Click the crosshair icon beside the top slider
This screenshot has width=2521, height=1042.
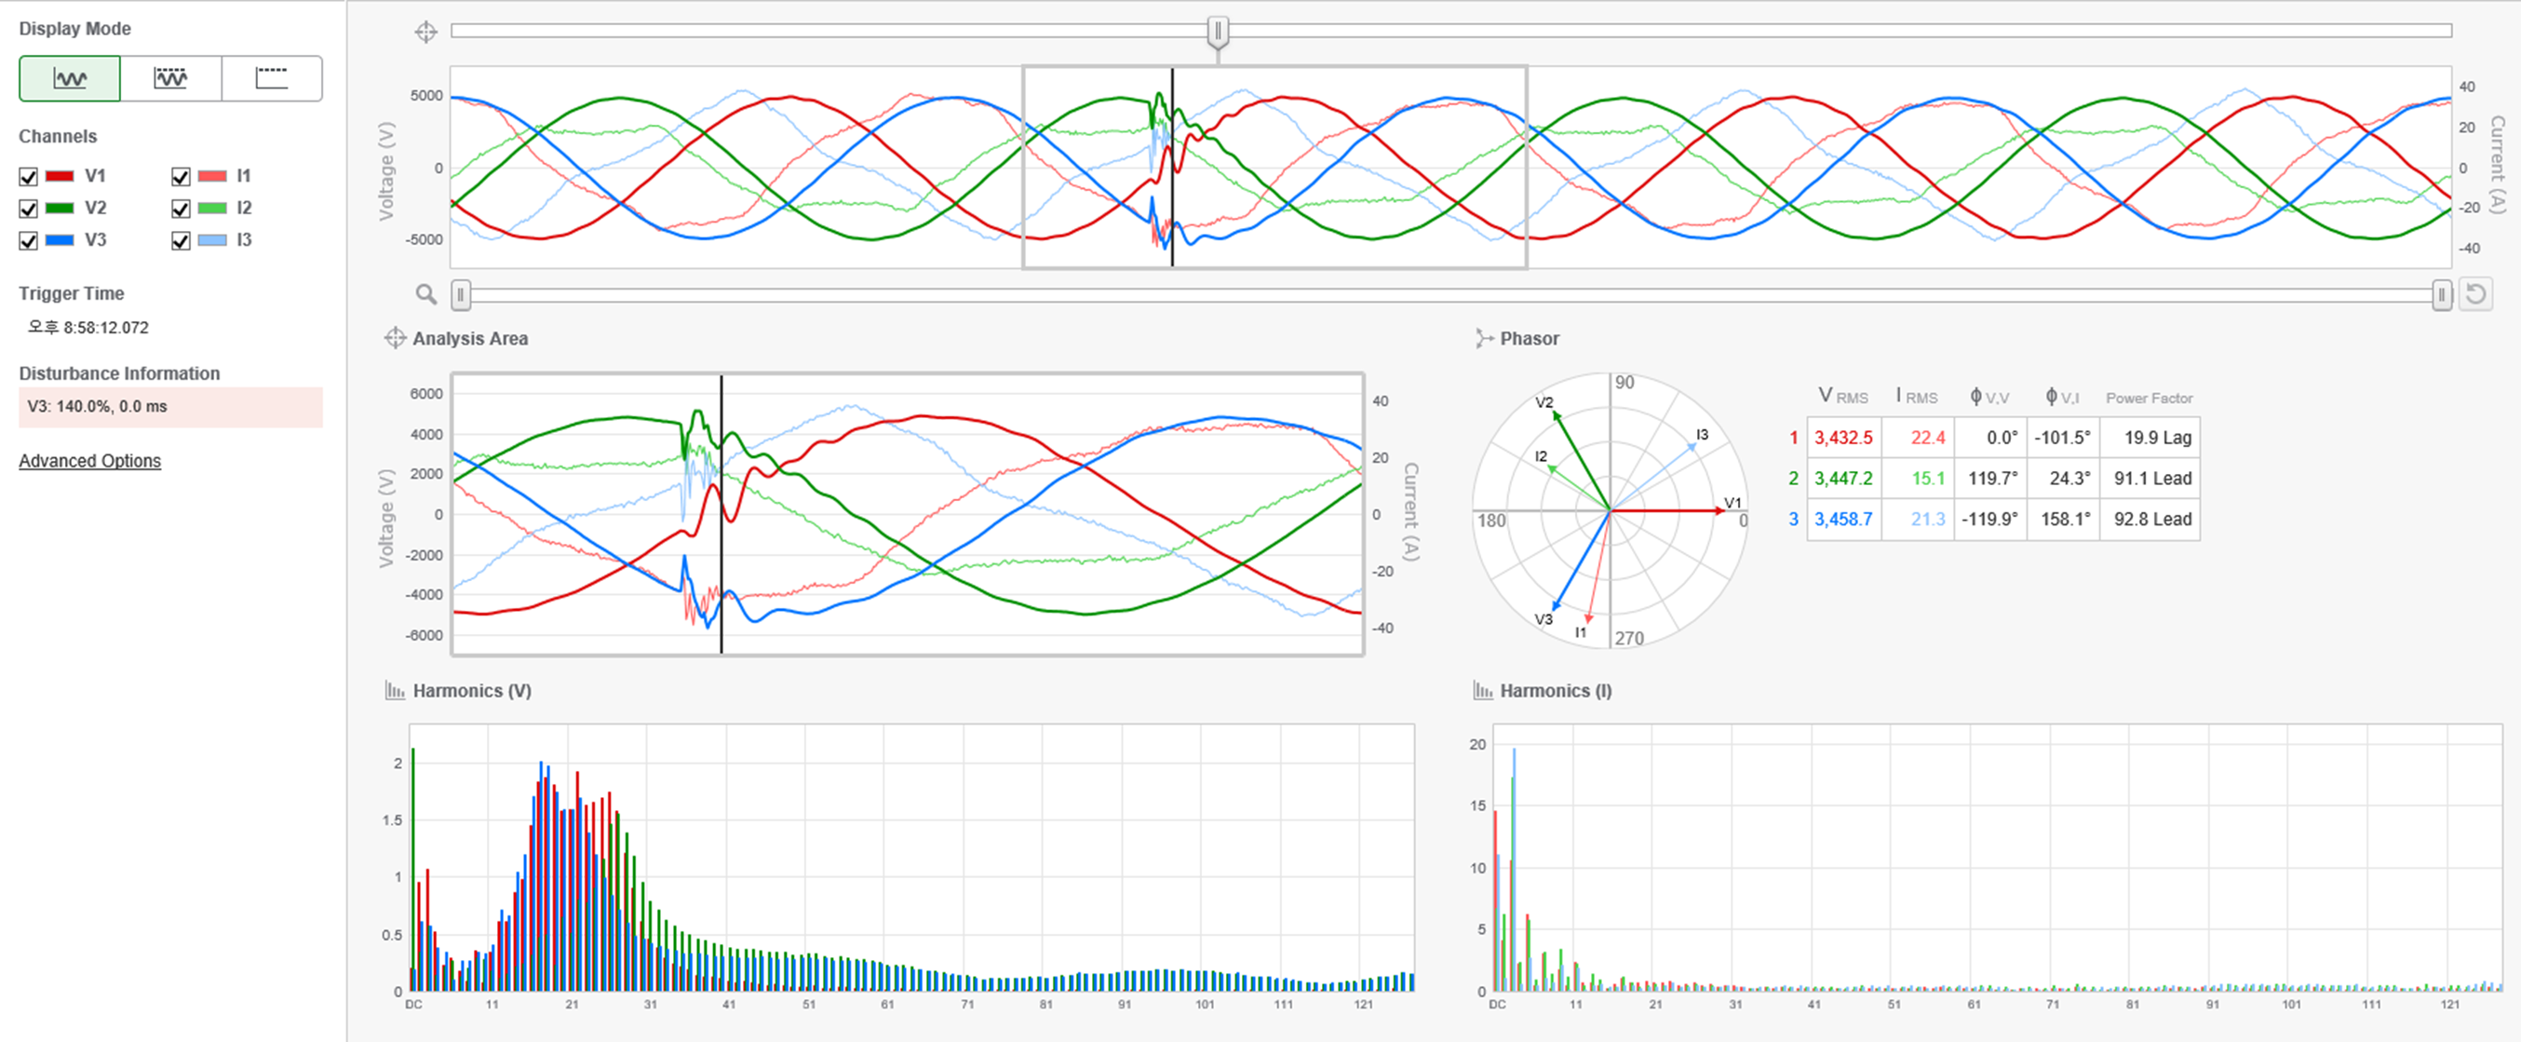[x=425, y=33]
